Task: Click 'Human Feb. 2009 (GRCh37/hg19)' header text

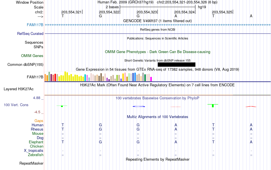Action: click(126, 2)
